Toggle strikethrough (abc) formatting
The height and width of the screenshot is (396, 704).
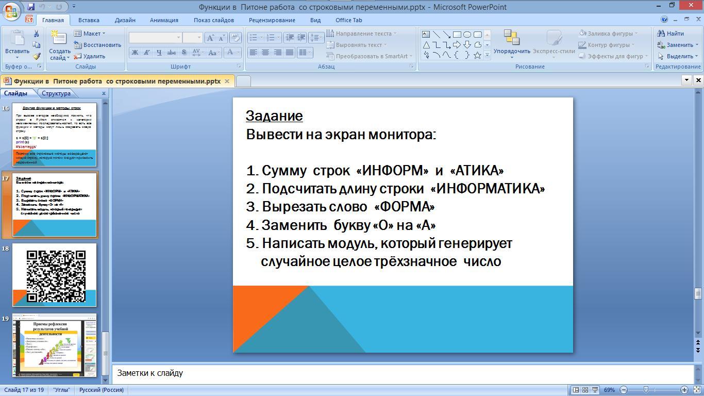(172, 52)
